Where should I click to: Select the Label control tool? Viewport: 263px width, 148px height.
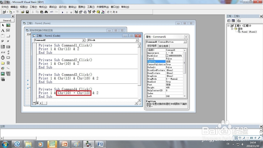3,31
